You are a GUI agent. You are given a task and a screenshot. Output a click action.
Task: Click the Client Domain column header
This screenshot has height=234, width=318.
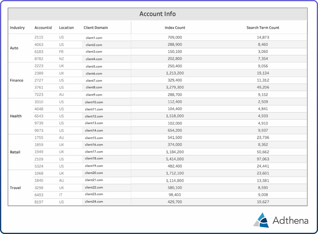pos(96,28)
